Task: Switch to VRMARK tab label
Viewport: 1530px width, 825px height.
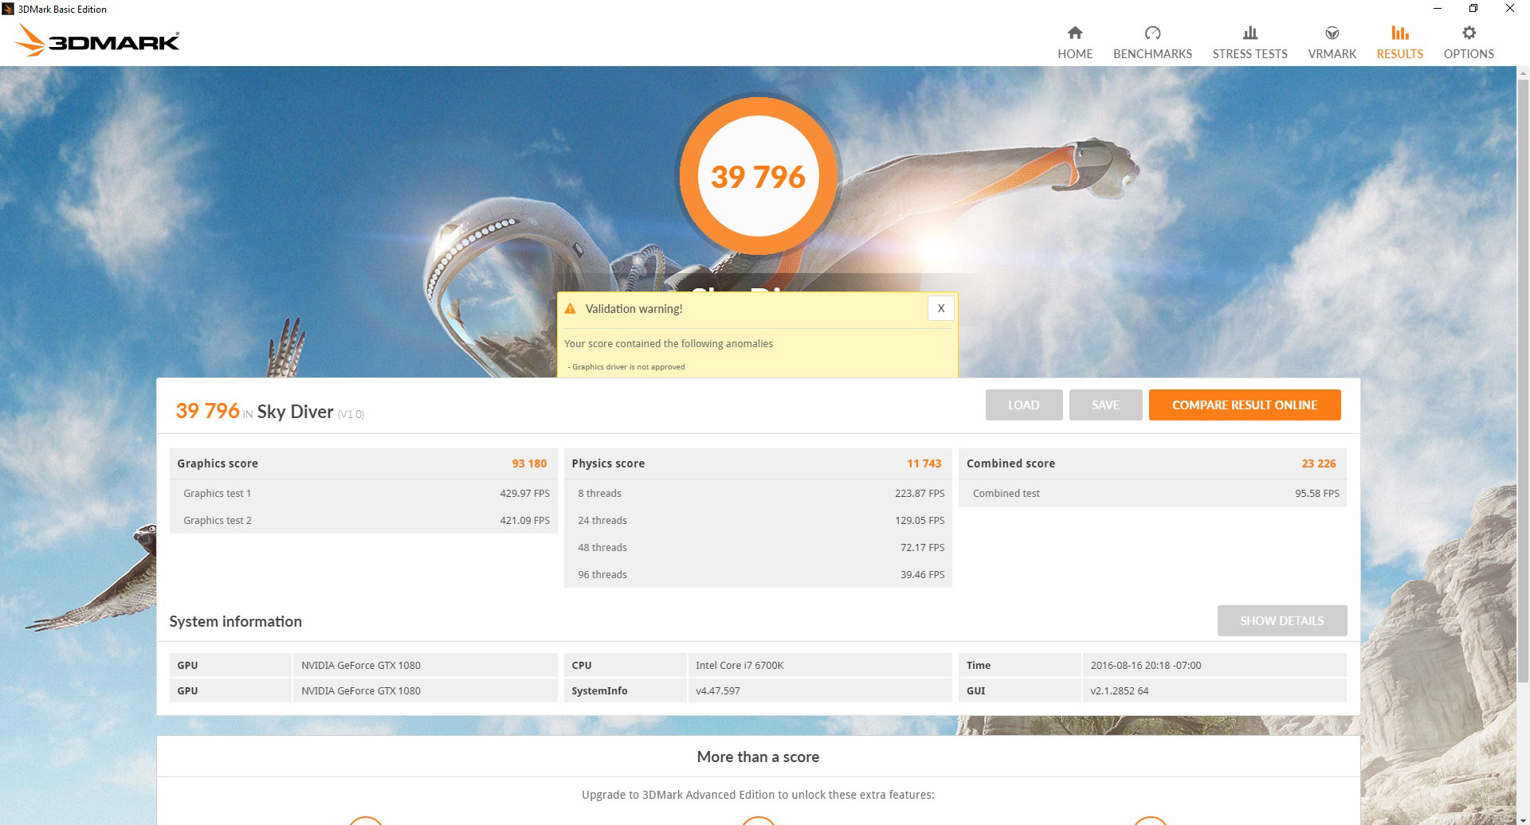Action: coord(1332,53)
